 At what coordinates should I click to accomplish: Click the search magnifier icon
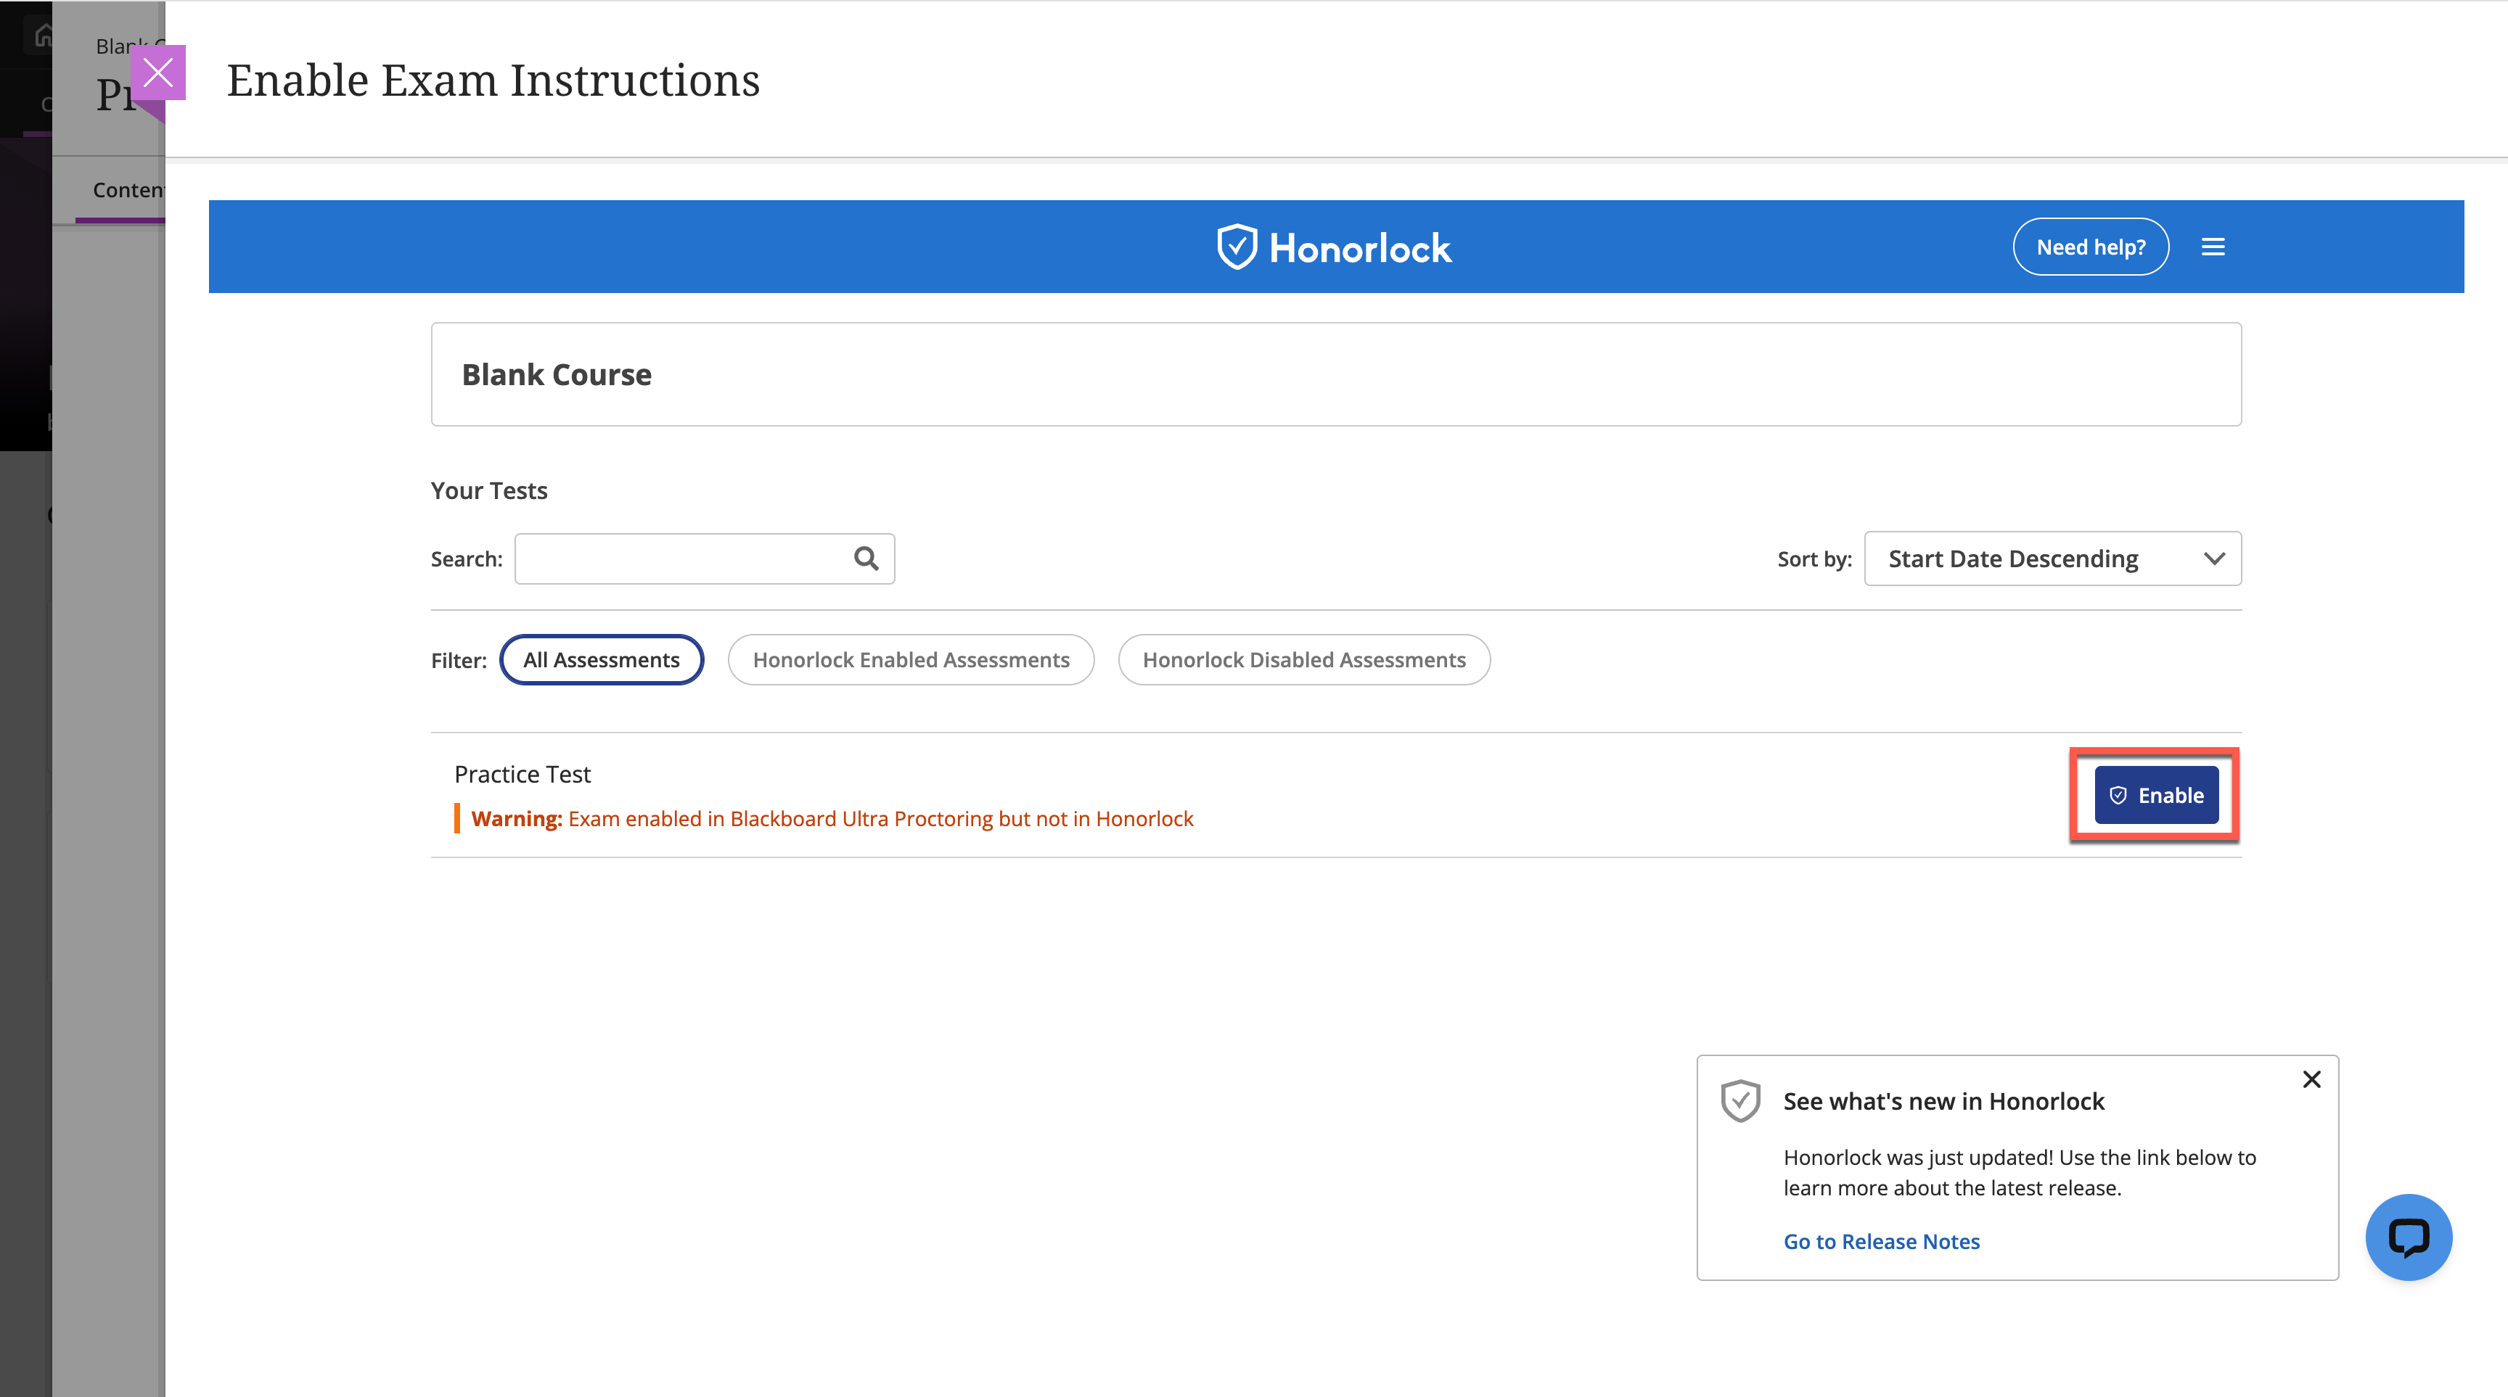coord(866,559)
